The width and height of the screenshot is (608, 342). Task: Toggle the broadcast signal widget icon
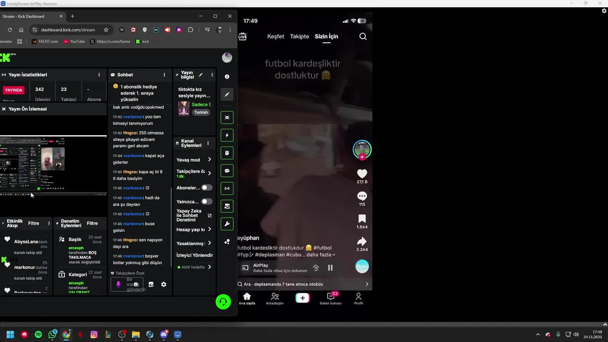(227, 189)
